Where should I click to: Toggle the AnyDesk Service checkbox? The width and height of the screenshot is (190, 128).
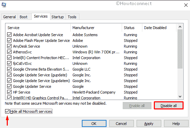(9, 46)
